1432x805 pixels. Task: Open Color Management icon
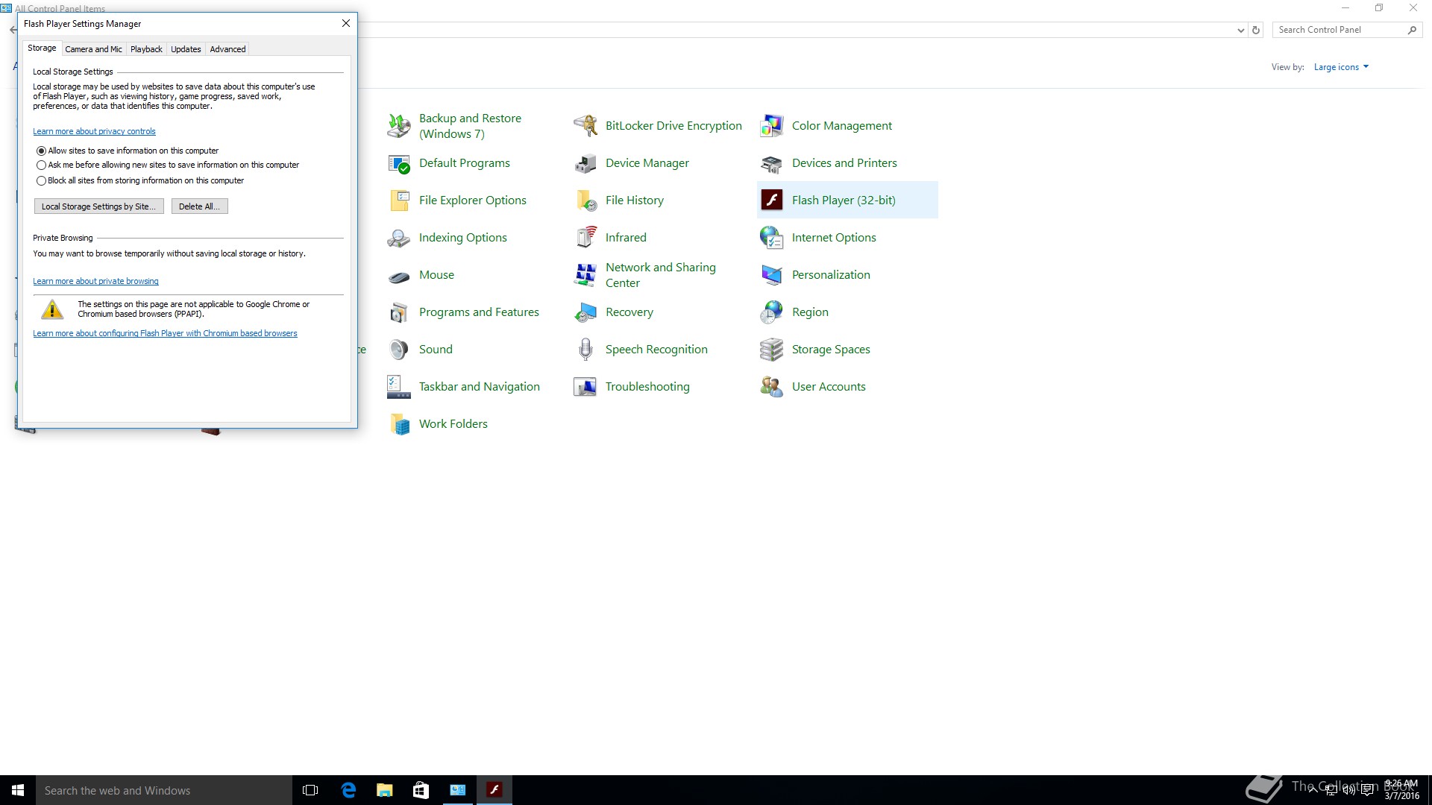coord(772,126)
